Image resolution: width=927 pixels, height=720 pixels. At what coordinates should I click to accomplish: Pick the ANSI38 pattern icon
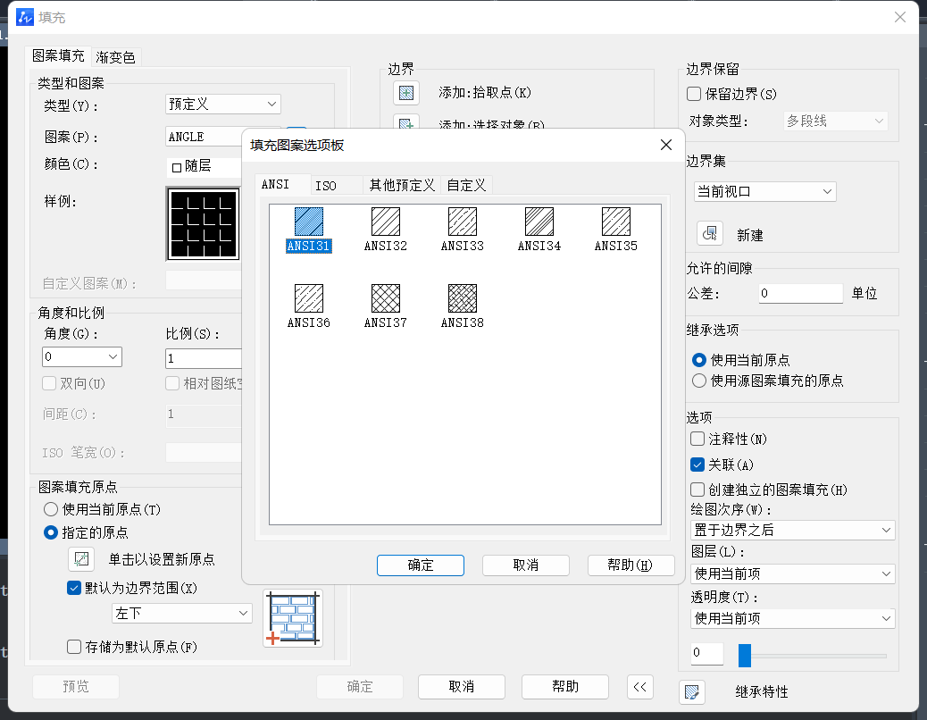463,298
